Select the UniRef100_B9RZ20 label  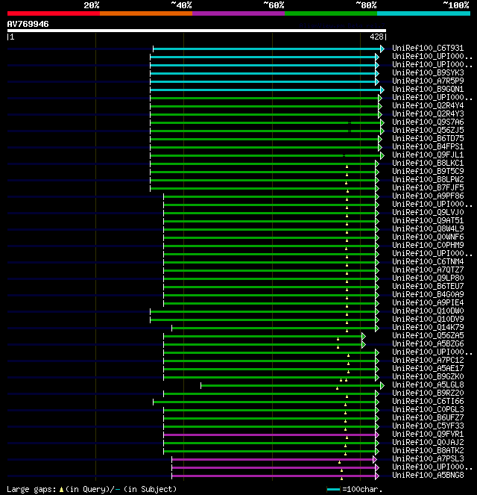428,393
